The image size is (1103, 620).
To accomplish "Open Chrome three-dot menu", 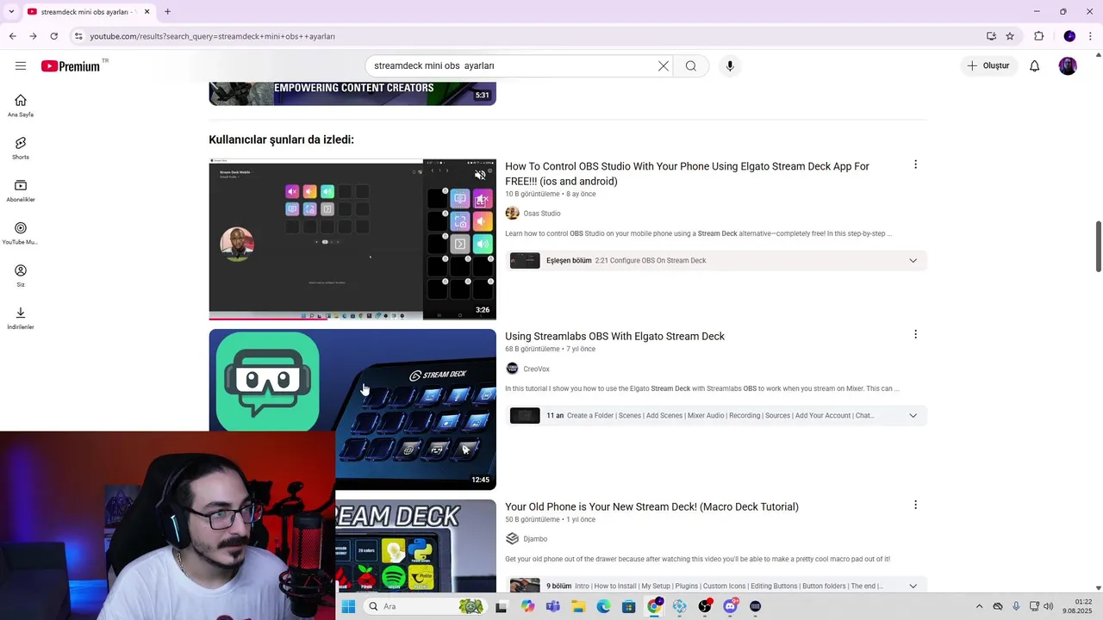I will [x=1092, y=36].
